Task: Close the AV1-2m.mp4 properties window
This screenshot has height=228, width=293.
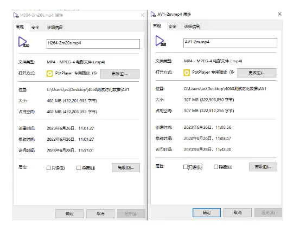Action: coord(279,14)
